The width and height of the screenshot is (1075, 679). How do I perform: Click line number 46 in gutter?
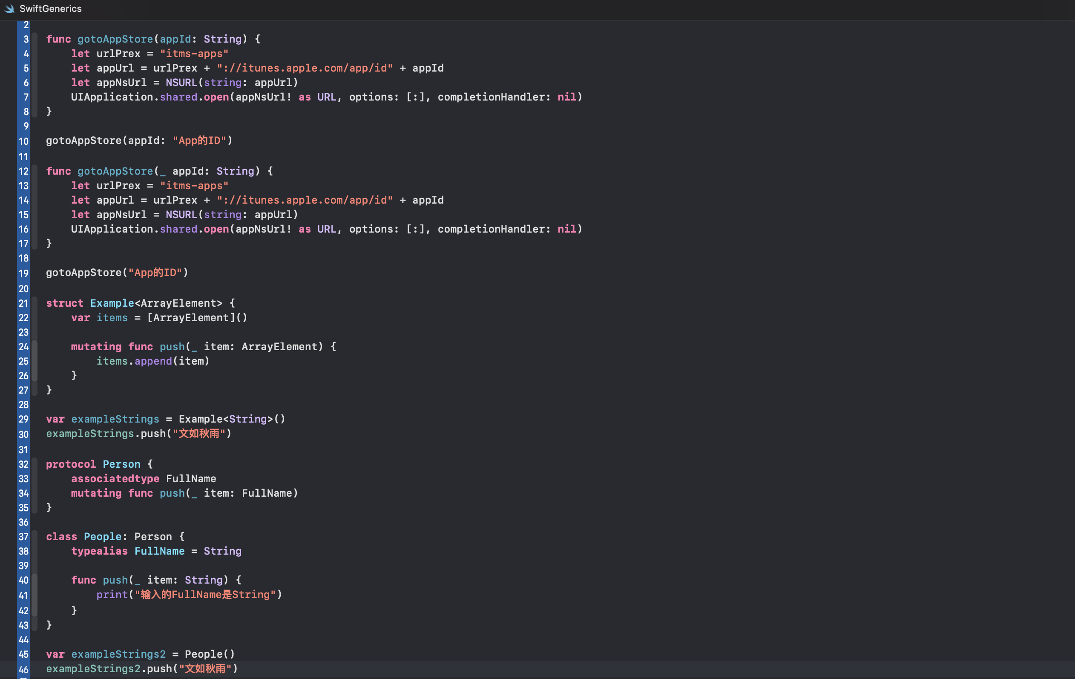pos(24,669)
